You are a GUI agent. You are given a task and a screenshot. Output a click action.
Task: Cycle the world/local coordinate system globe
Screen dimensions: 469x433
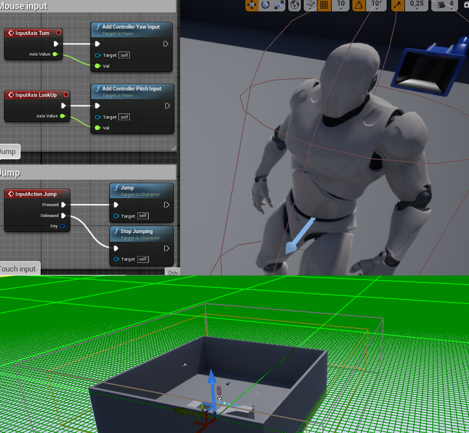(295, 5)
